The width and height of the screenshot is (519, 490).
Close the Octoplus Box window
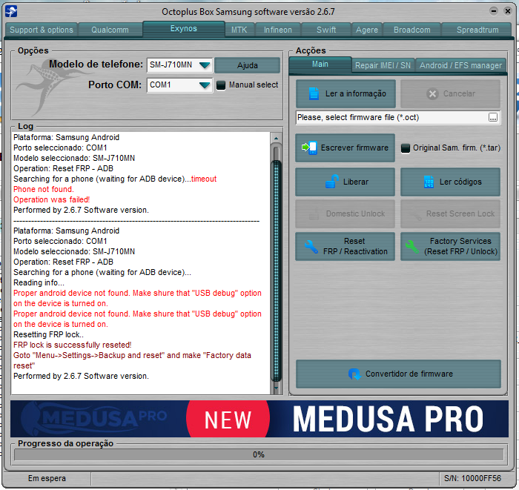[x=507, y=11]
